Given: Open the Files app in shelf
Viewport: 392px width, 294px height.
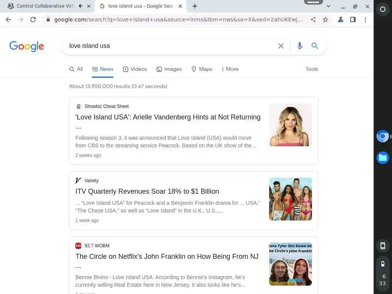Looking at the screenshot, I should (x=382, y=158).
